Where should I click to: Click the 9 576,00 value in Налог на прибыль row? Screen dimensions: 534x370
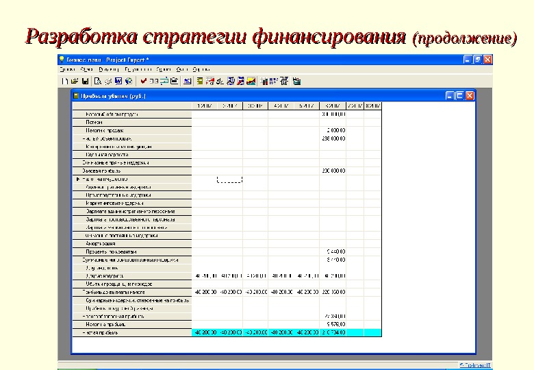335,324
